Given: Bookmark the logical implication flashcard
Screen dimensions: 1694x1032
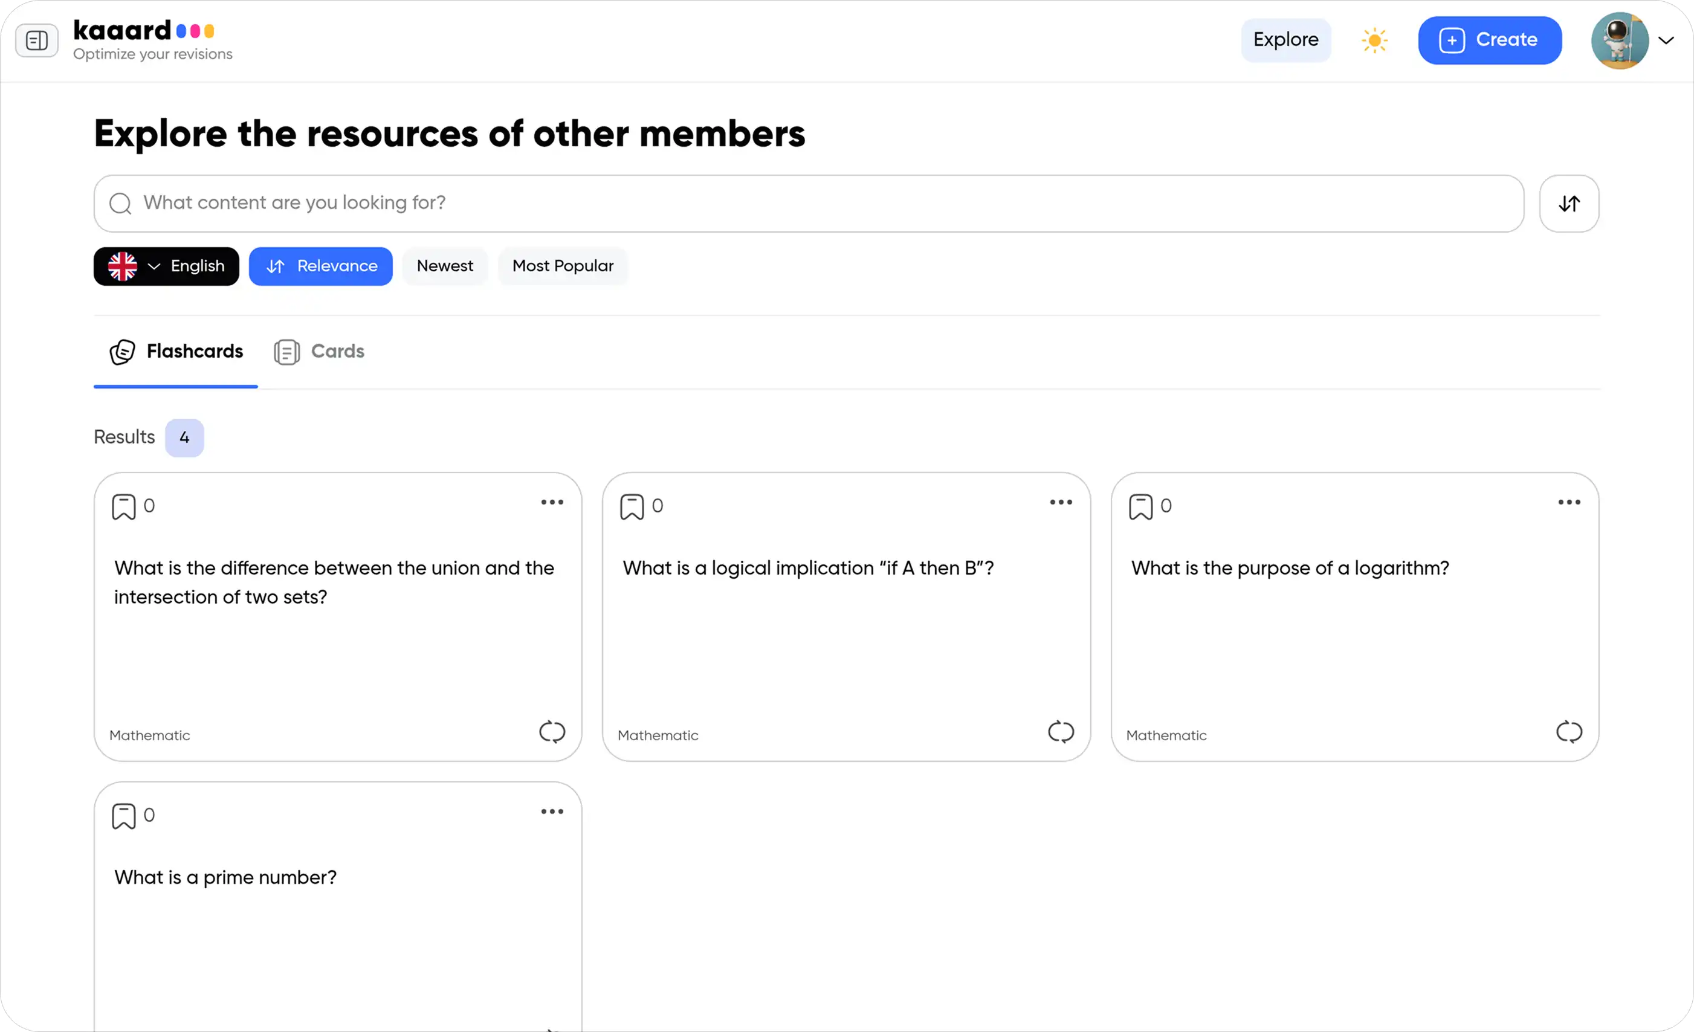Looking at the screenshot, I should 632,508.
